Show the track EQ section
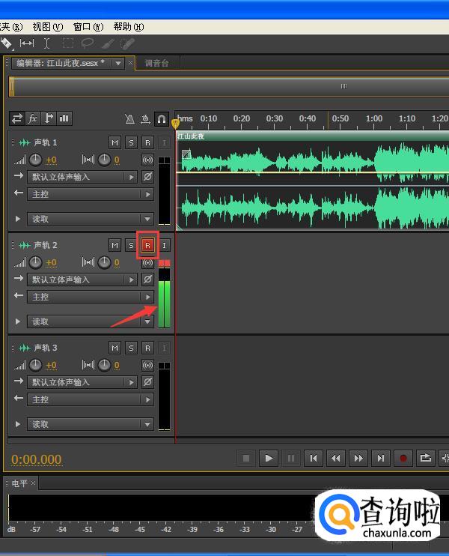Screen dimensions: 449x556 pos(64,118)
